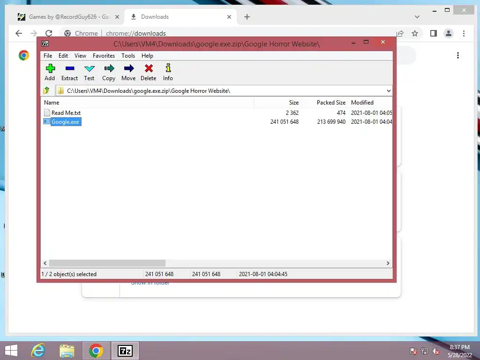Click the 7z logo in title bar
The image size is (480, 360).
point(45,44)
